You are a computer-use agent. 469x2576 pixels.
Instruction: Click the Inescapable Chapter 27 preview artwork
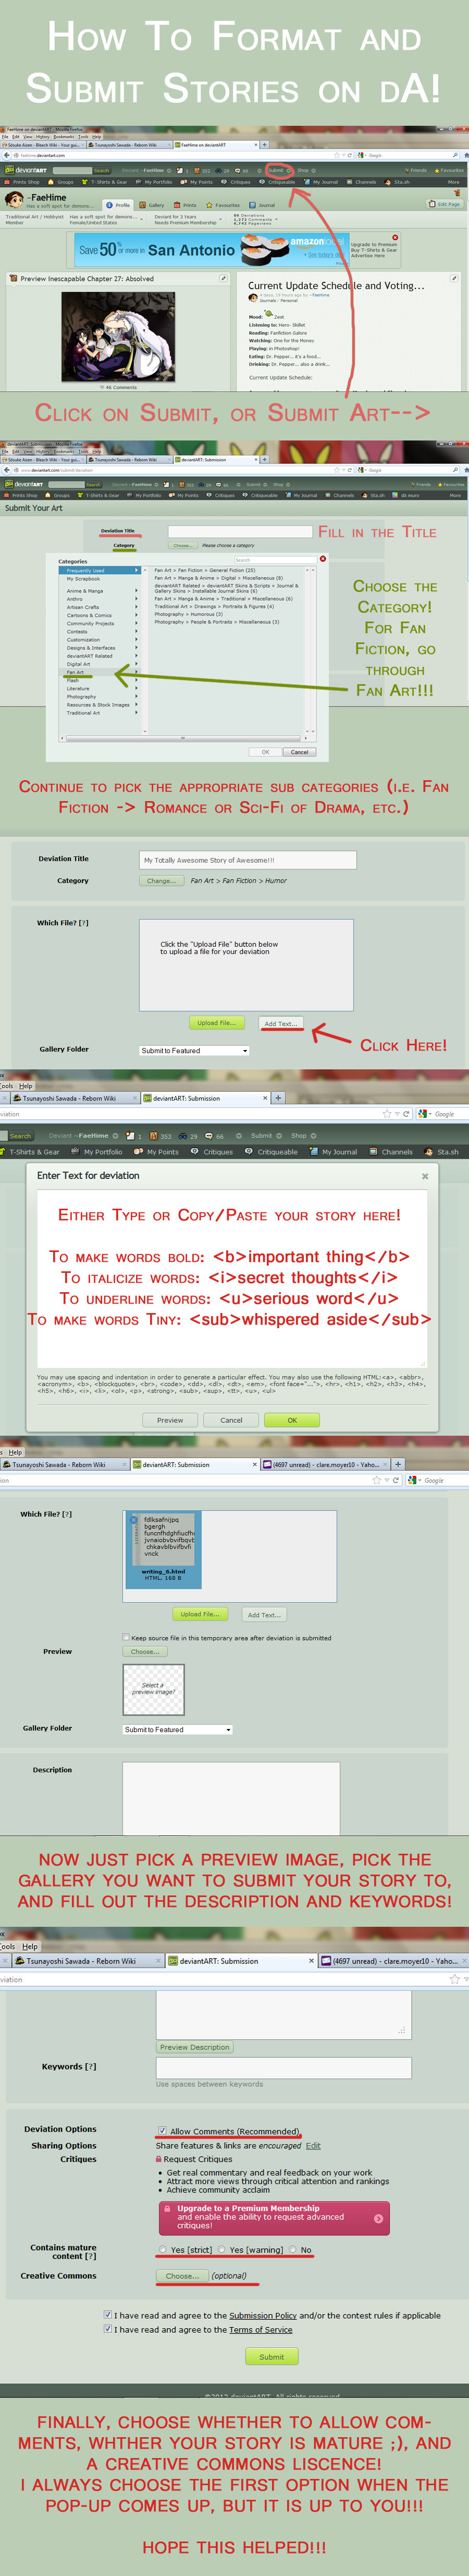pos(118,336)
